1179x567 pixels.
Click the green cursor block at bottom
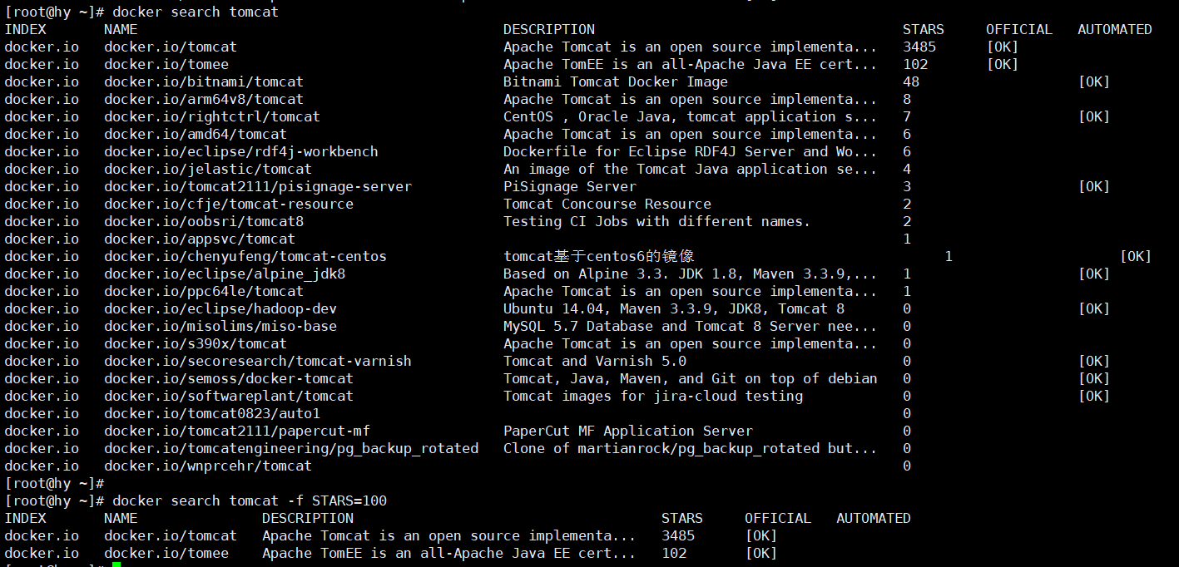click(x=115, y=564)
